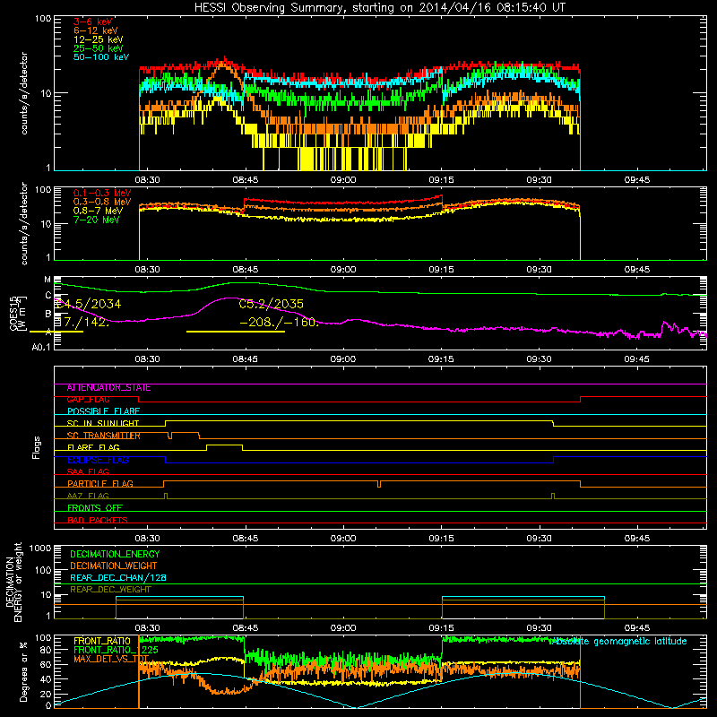717x717 pixels.
Task: Click the yellow interval bar under C5.2/2035
Action: tap(236, 332)
